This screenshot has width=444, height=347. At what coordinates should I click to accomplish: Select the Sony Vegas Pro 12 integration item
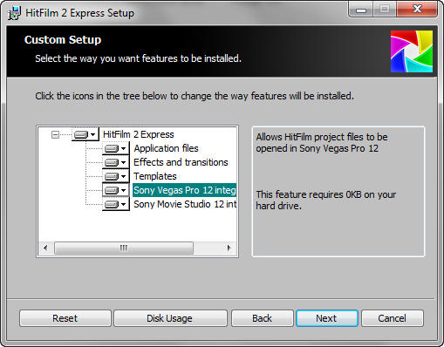point(184,190)
